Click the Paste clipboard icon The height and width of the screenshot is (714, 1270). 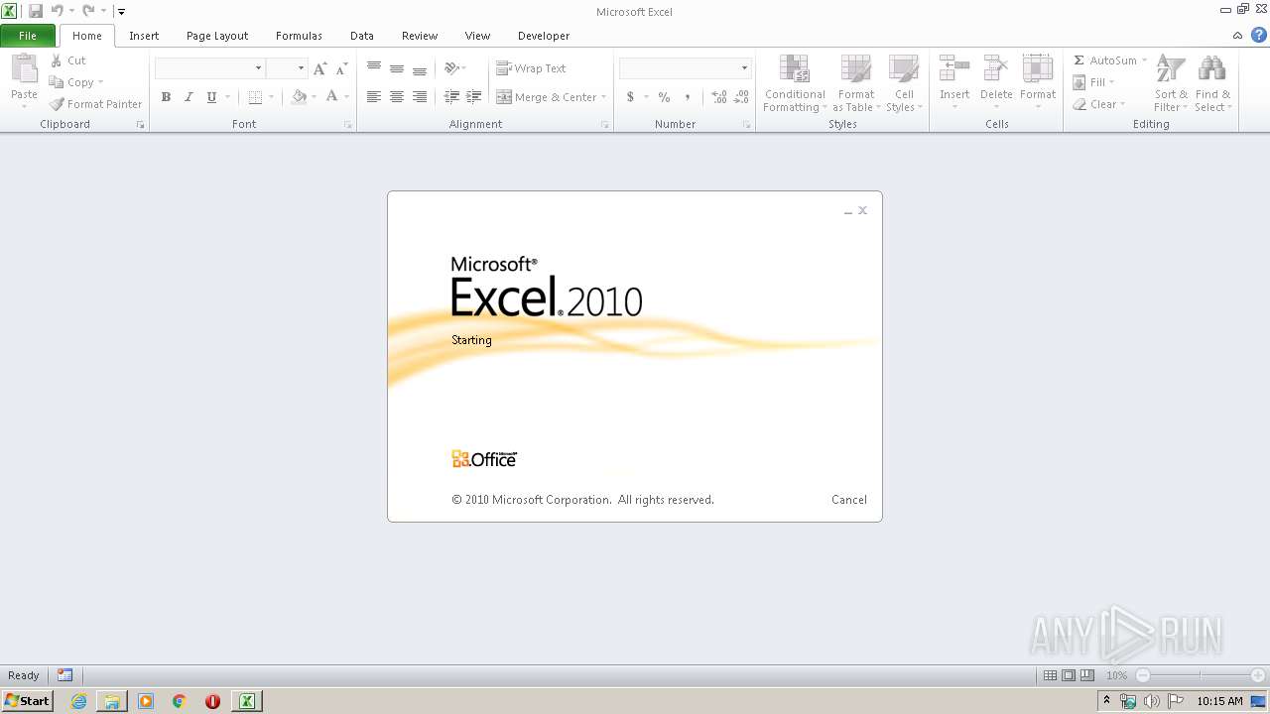coord(24,69)
